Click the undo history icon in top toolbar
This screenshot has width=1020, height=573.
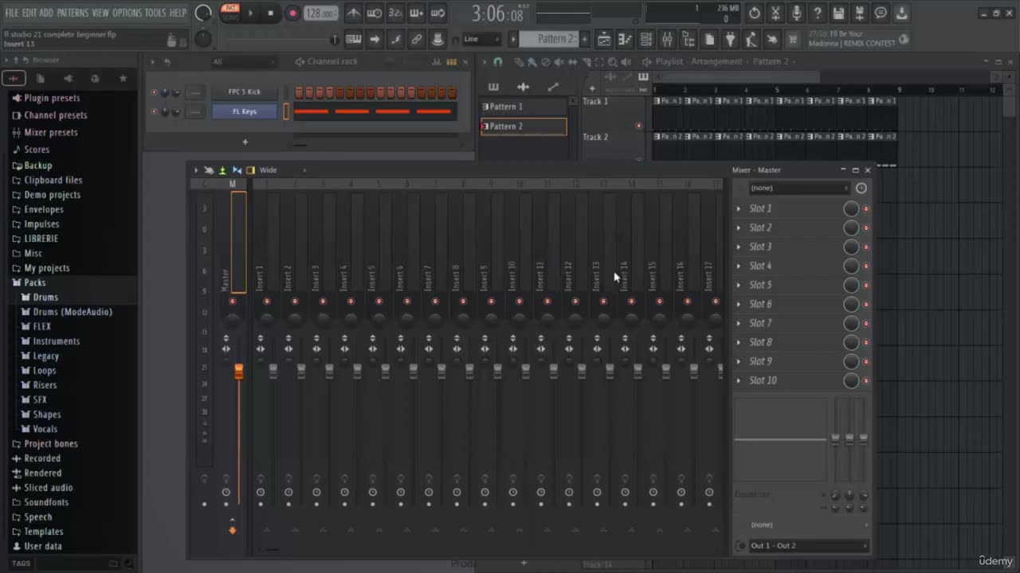(754, 14)
